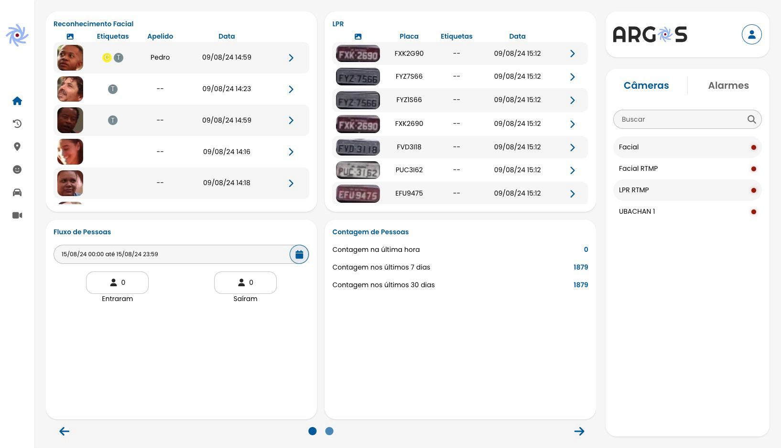The width and height of the screenshot is (781, 448).
Task: Select the map location pin icon
Action: tap(17, 146)
